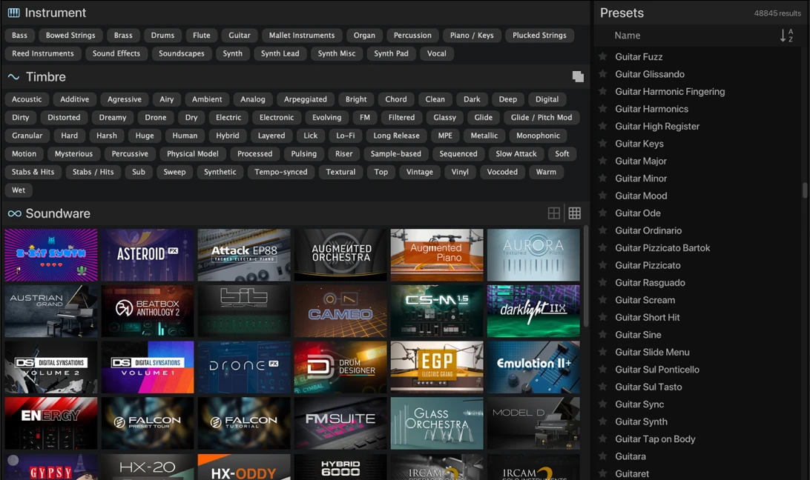Enable the Drums instrument filter
The image size is (810, 480).
point(162,35)
